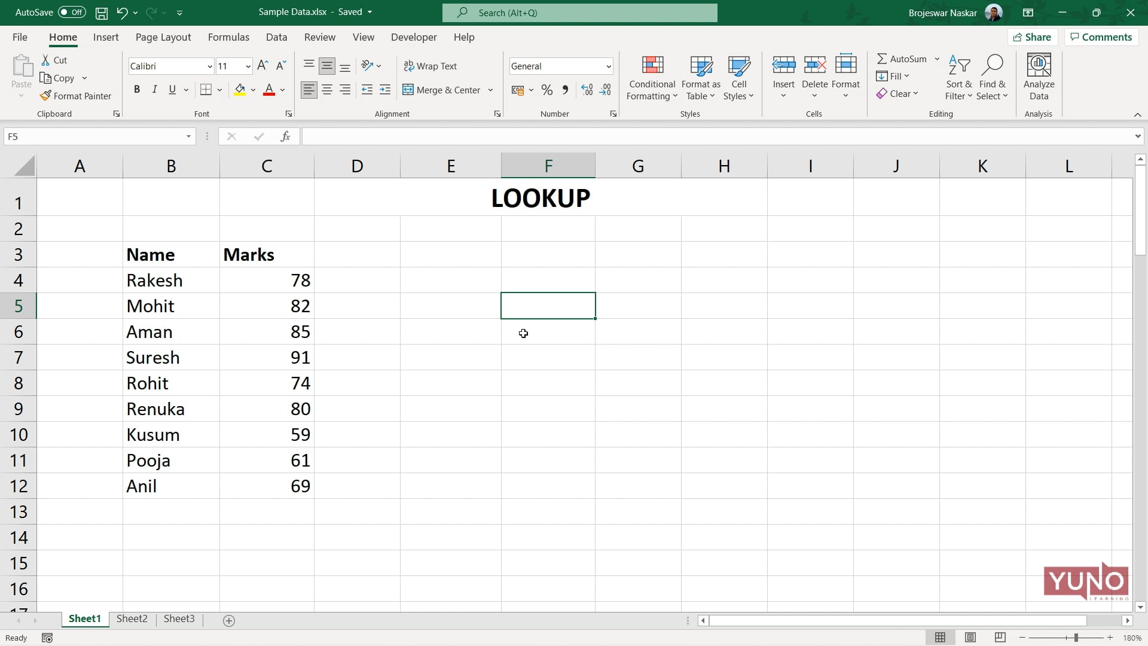
Task: Apply the Comma Style format
Action: 565,90
